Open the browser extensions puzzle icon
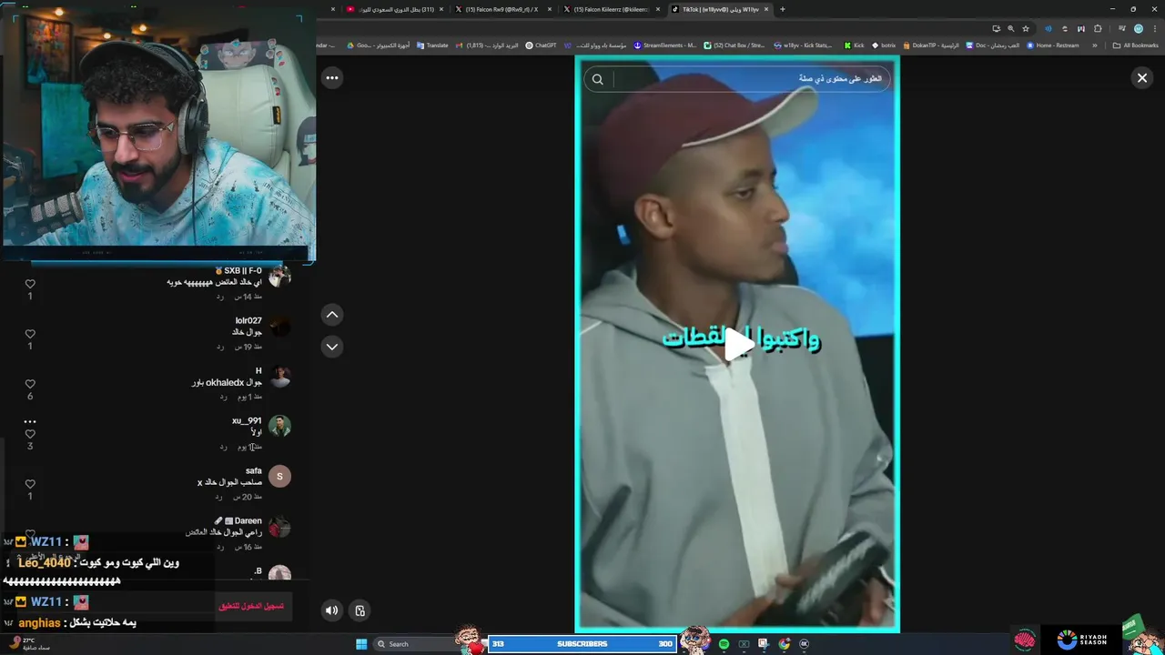Screen dimensions: 1165x655 [1098, 28]
